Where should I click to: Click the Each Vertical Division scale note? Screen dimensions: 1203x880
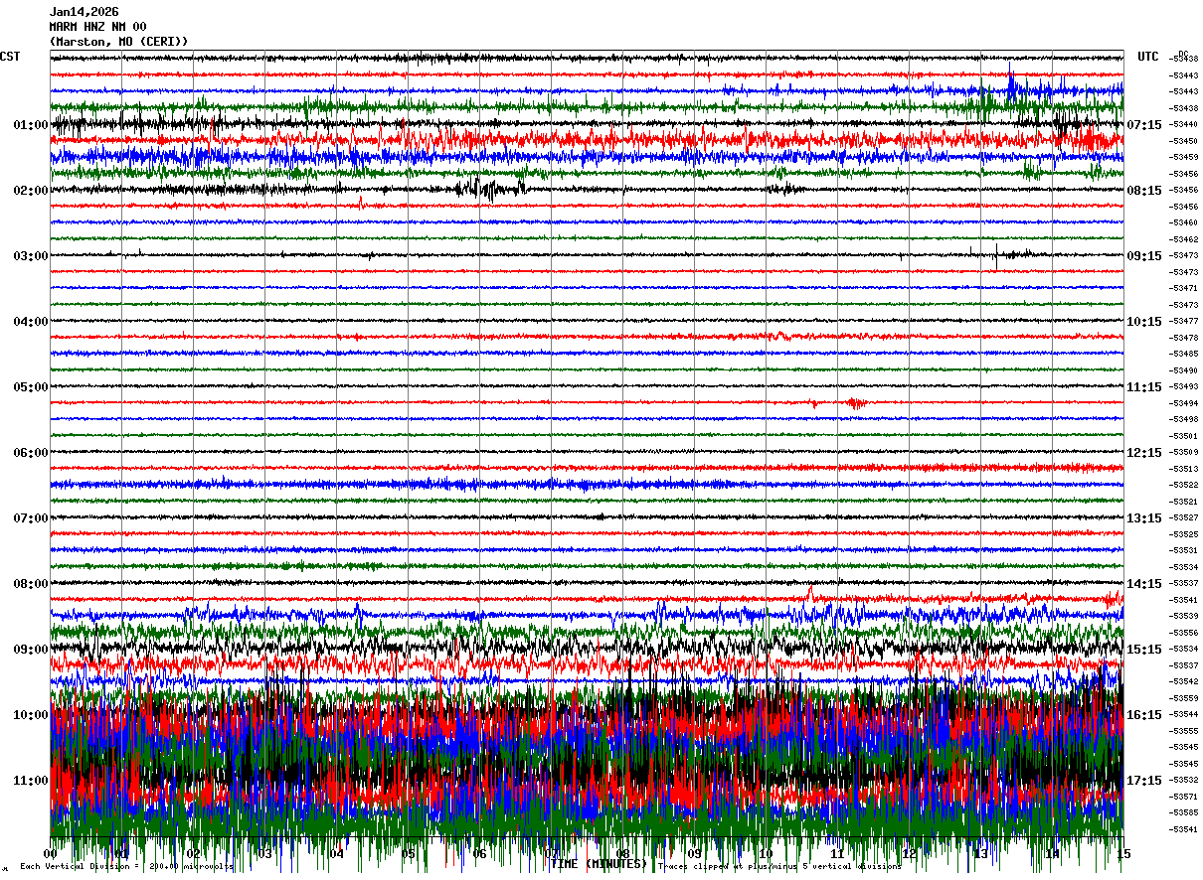(126, 866)
